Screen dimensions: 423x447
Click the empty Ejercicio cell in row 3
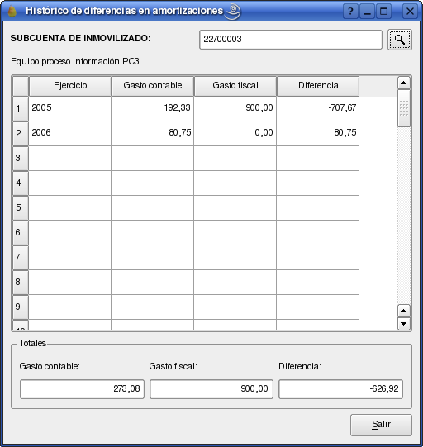tap(70, 158)
